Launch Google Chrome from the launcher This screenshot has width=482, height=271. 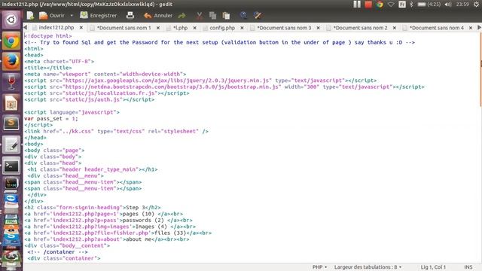(x=11, y=41)
